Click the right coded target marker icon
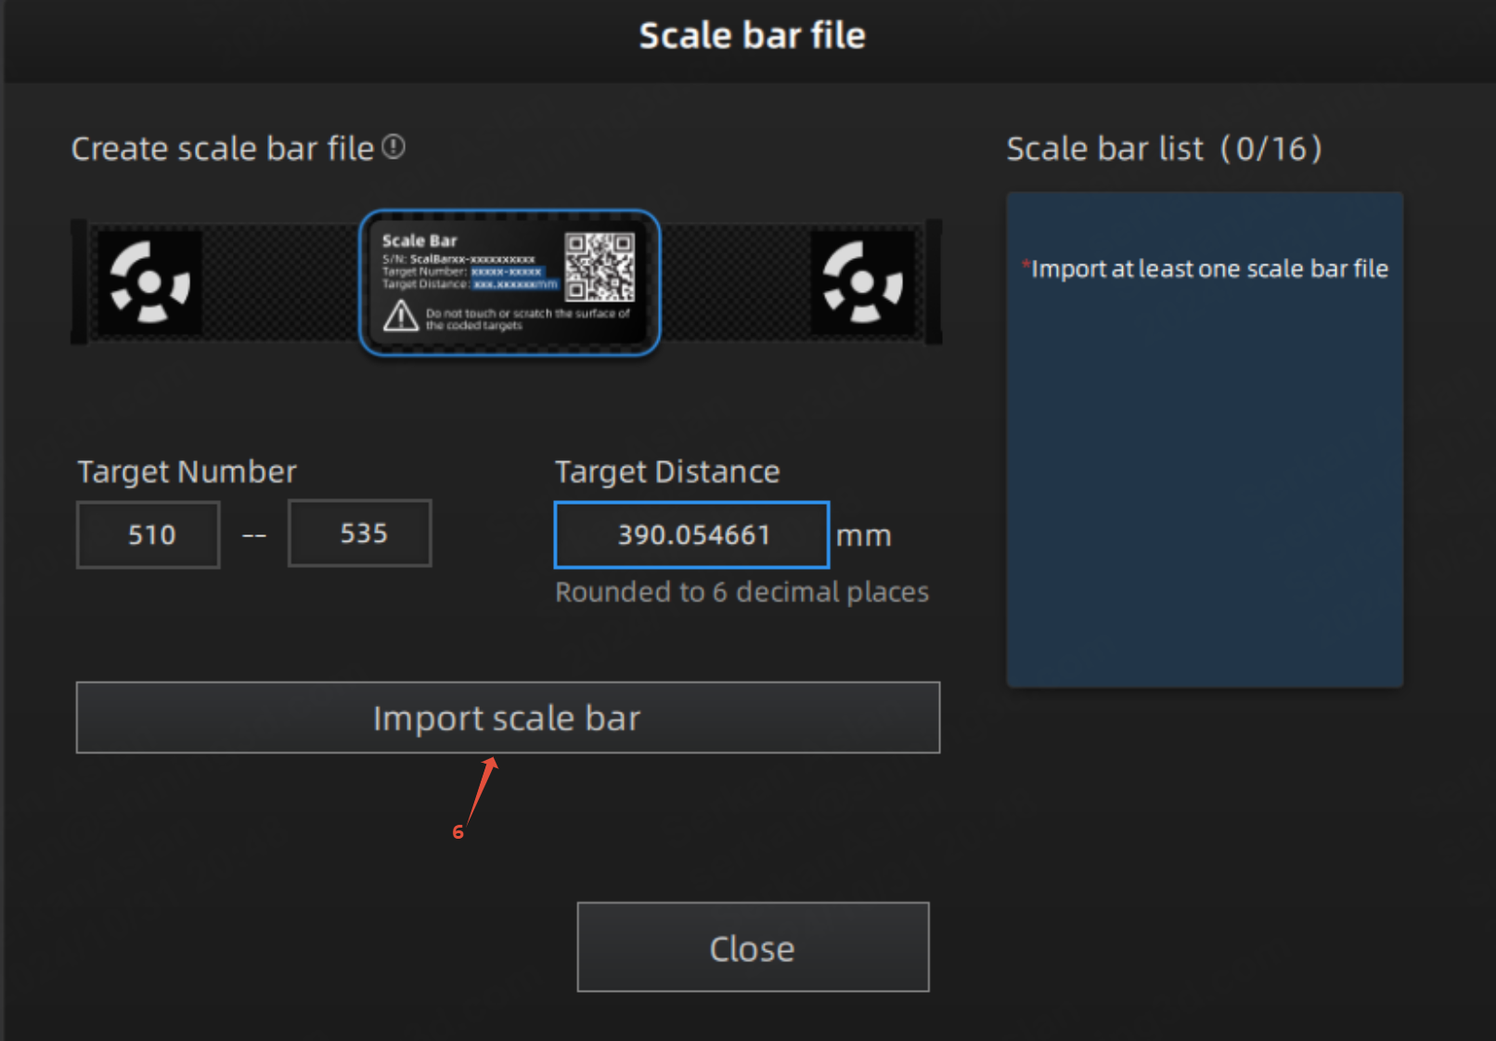Screen dimensions: 1496x1041 (863, 282)
